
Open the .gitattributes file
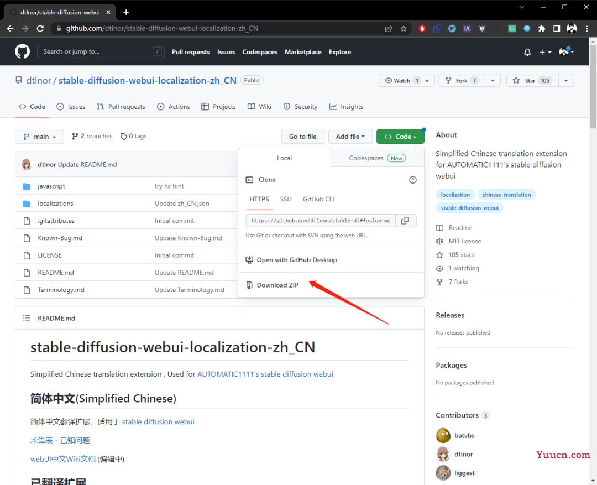pyautogui.click(x=56, y=221)
